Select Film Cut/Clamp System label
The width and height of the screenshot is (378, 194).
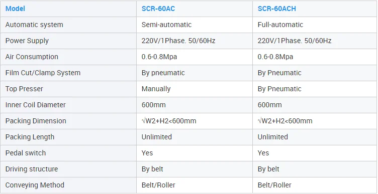coord(43,73)
